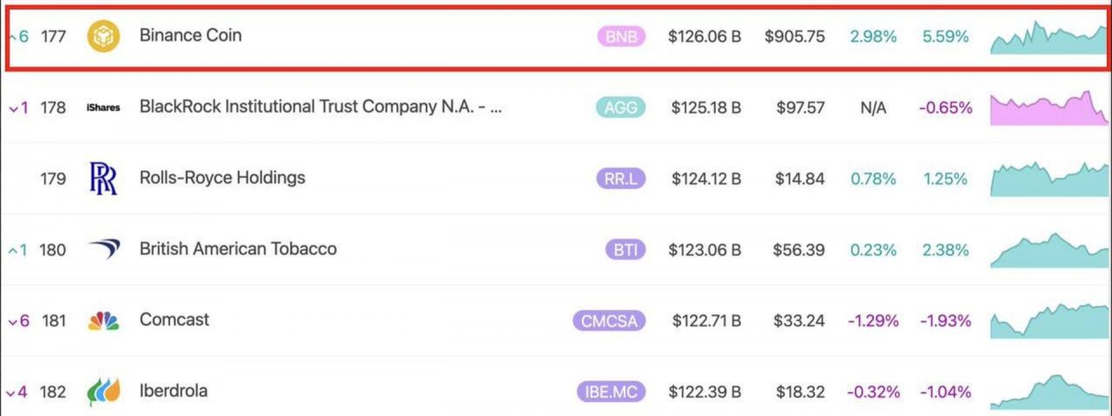Click the BTI ticker badge
This screenshot has height=416, width=1112.
coord(625,250)
